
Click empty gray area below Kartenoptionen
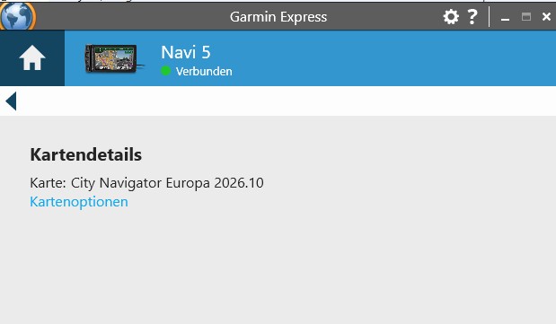[278, 266]
